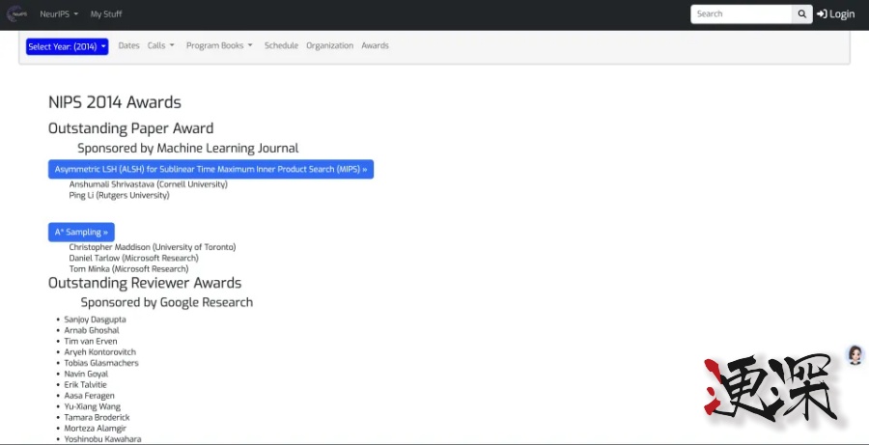Click the Login icon link
The height and width of the screenshot is (445, 869).
tap(835, 14)
